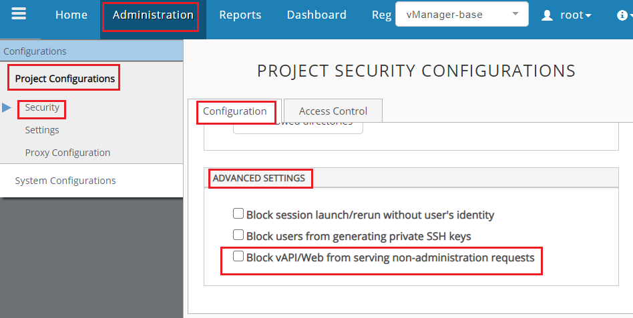Click the info icon in the top-right corner
This screenshot has height=318, width=633.
point(622,15)
